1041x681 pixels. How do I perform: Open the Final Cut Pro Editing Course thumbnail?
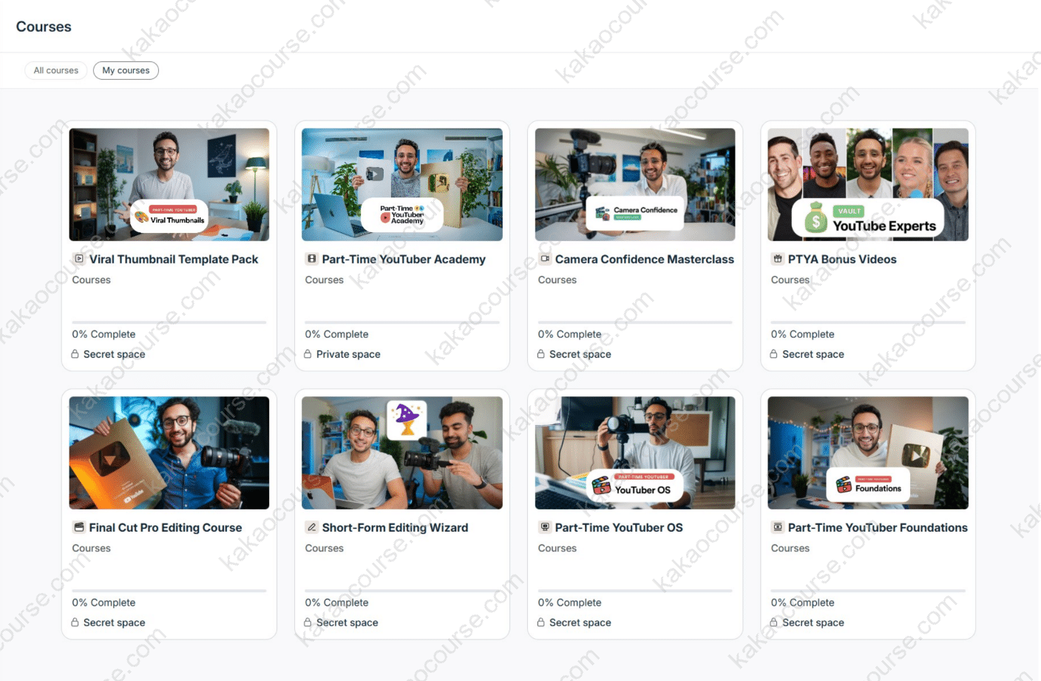pyautogui.click(x=169, y=453)
